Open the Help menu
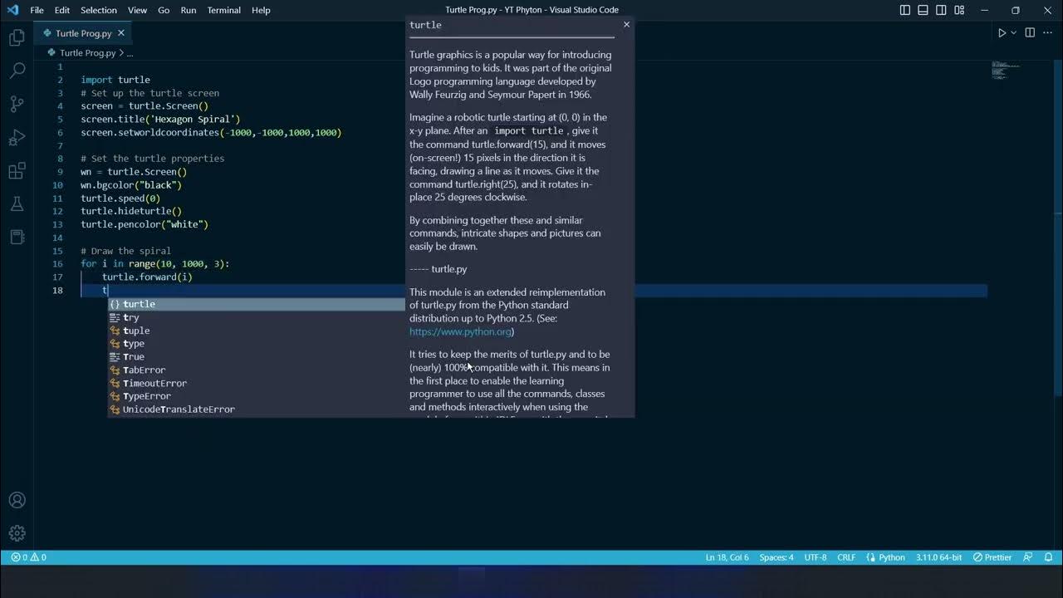 [261, 10]
